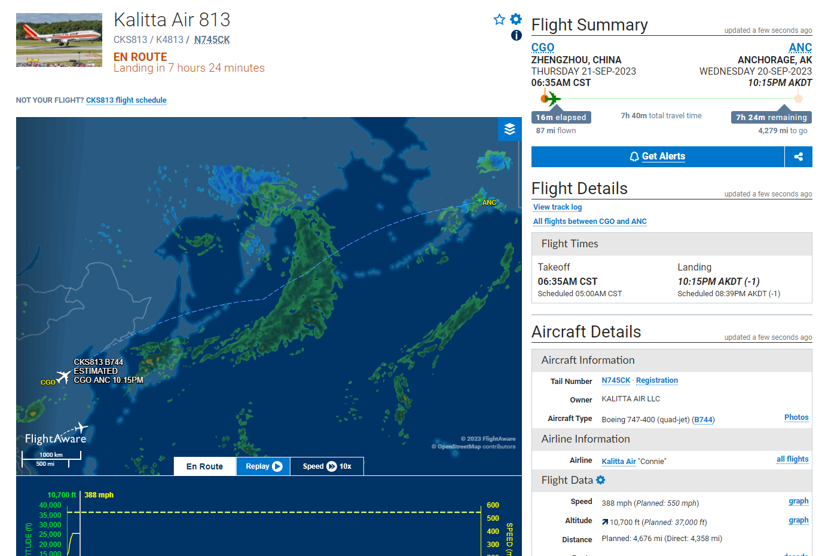The image size is (825, 556).
Task: Click the Boeing 747 aircraft thumbnail photo
Action: pyautogui.click(x=59, y=40)
